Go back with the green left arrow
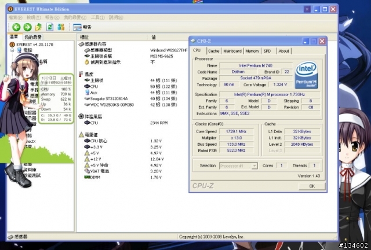 (x=16, y=27)
